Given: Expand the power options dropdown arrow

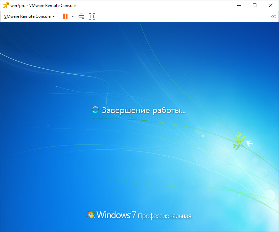Looking at the screenshot, I should (x=73, y=16).
